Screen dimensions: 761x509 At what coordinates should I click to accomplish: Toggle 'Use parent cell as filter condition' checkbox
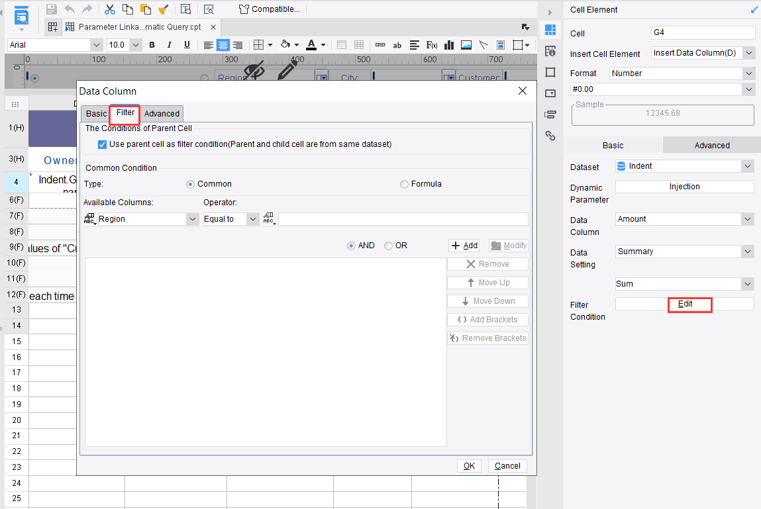pos(103,144)
